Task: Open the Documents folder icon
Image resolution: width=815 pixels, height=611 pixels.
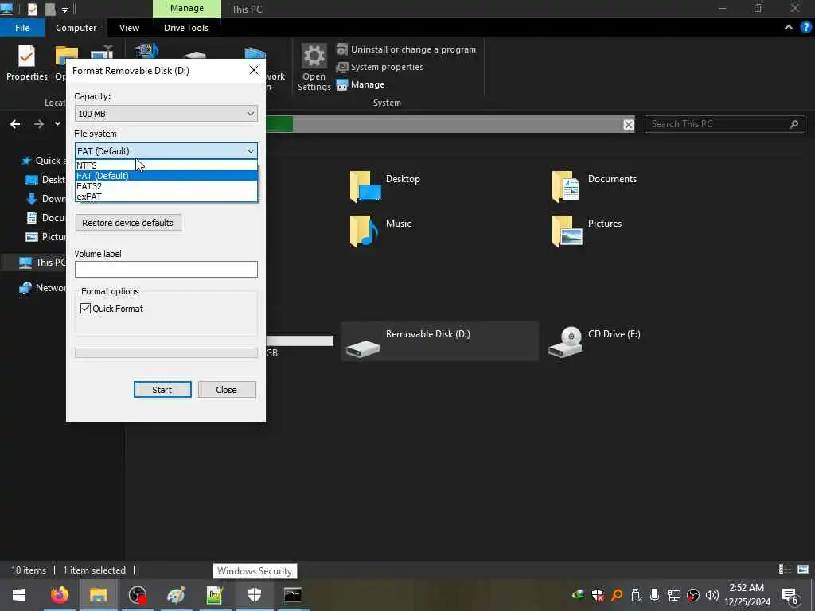Action: [566, 186]
